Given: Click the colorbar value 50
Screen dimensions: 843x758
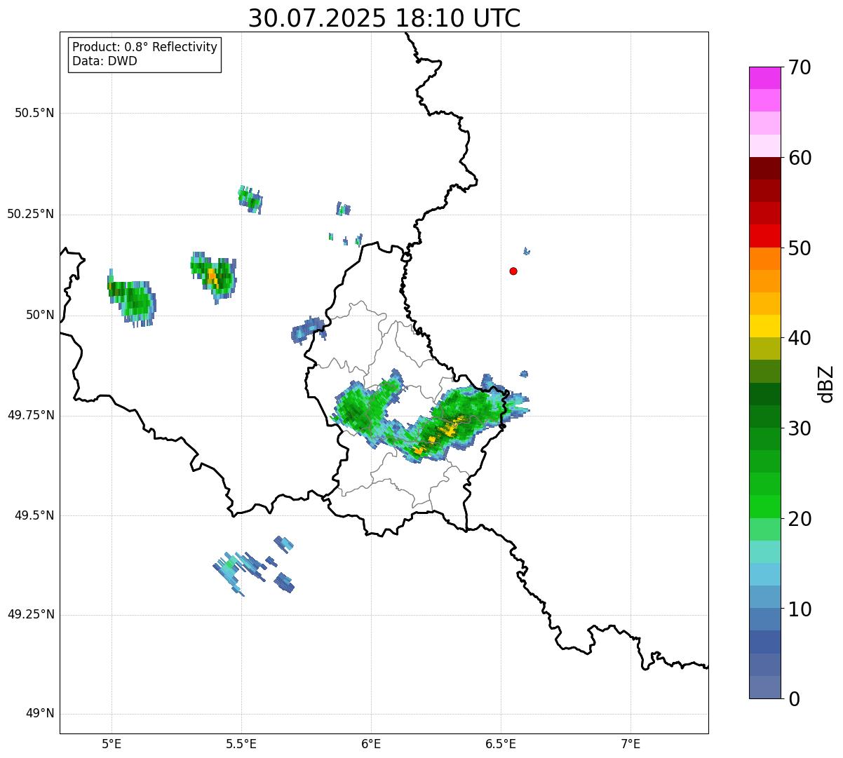Looking at the screenshot, I should (800, 248).
